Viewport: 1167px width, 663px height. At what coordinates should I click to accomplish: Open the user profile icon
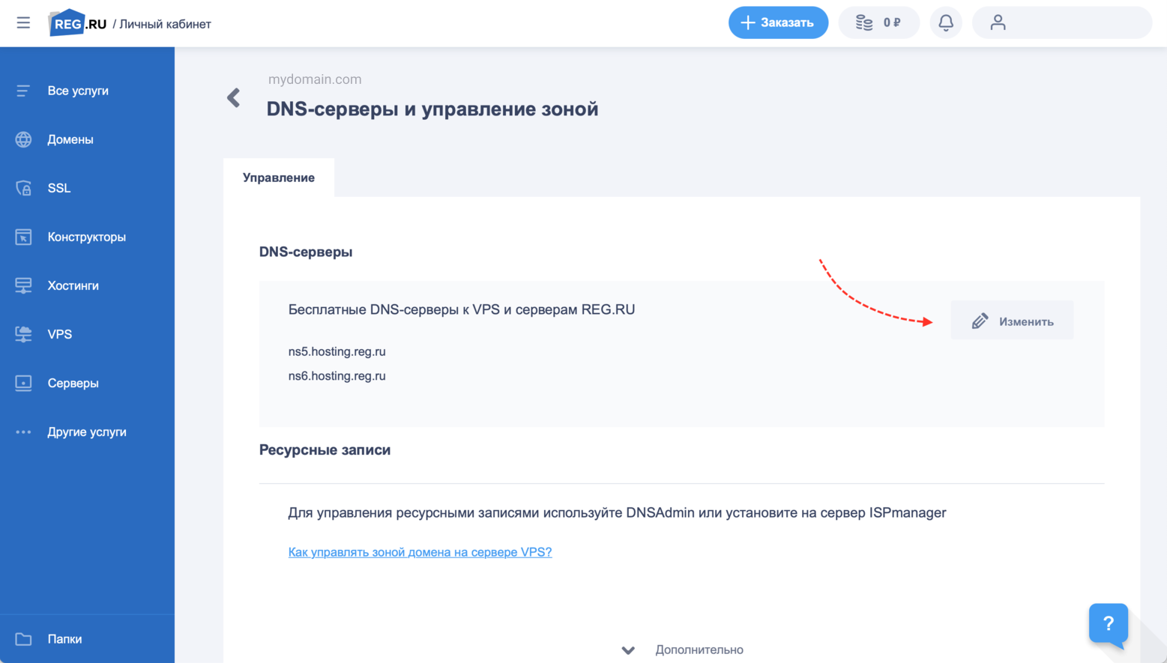(x=998, y=22)
